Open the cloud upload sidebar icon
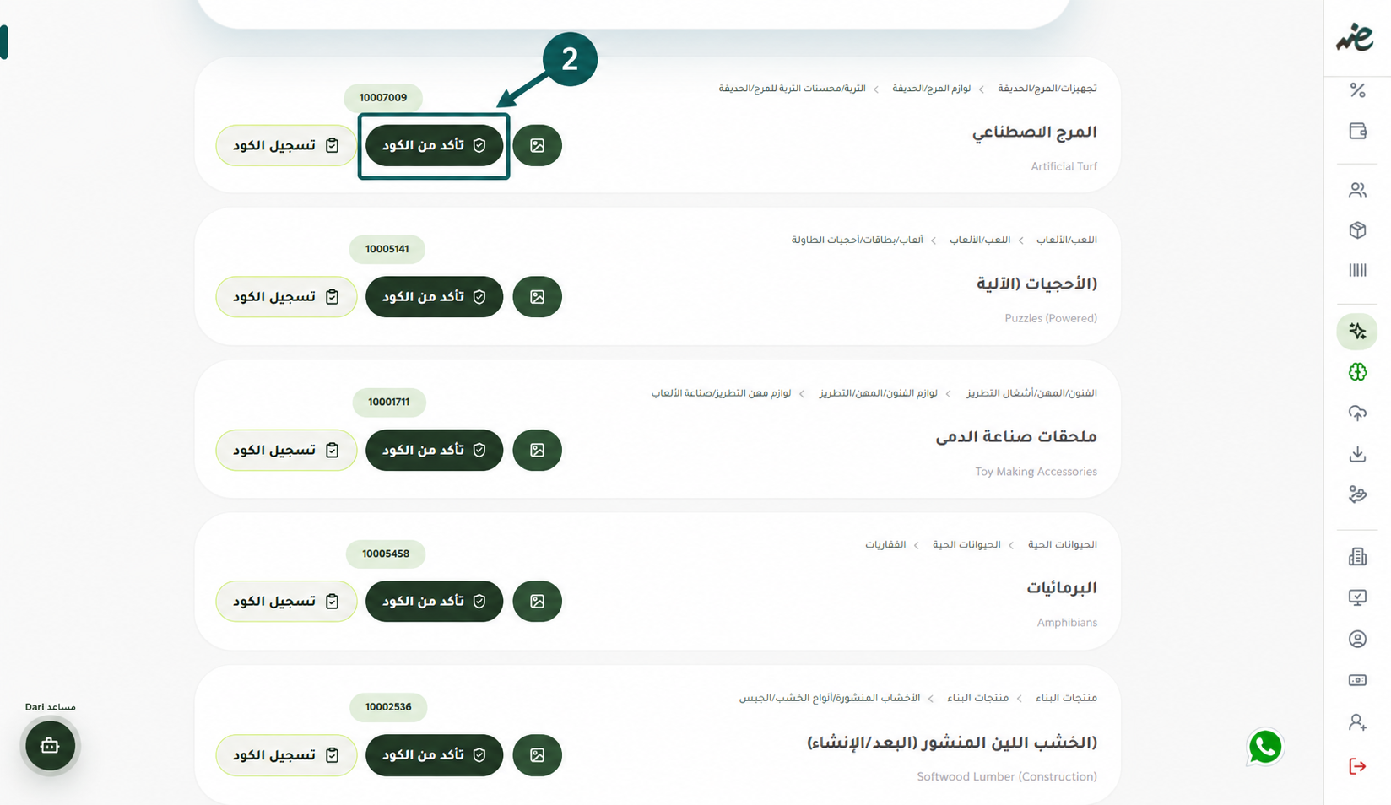This screenshot has height=805, width=1391. (1357, 413)
